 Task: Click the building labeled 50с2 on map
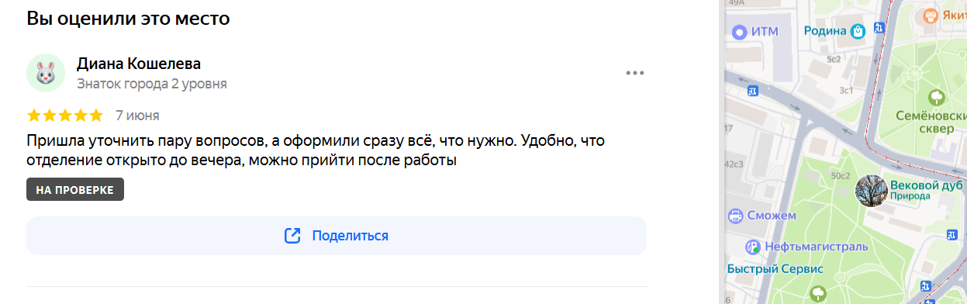pos(841,177)
